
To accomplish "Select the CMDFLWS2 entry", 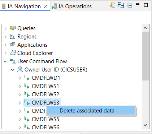I will 45,94.
